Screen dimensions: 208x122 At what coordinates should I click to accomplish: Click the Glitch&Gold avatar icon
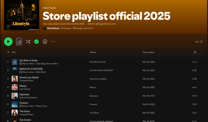tap(44, 28)
